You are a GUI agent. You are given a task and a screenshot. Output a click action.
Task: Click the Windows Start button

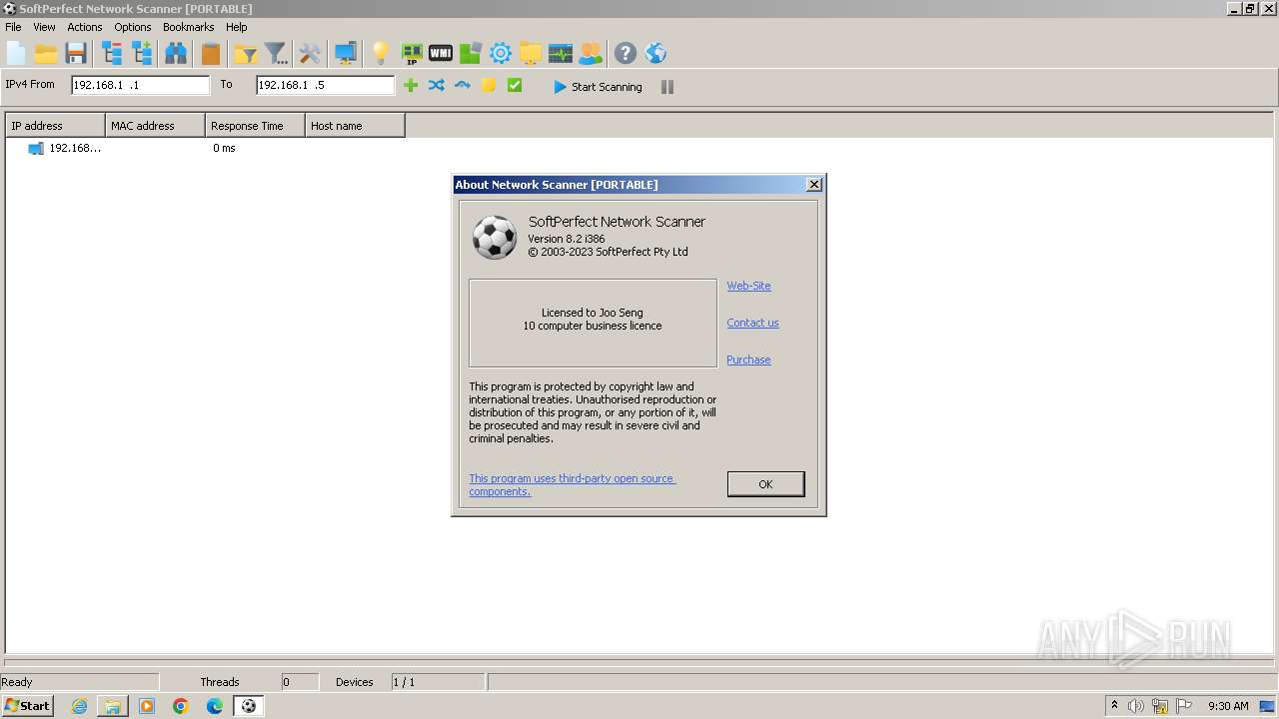[x=27, y=706]
